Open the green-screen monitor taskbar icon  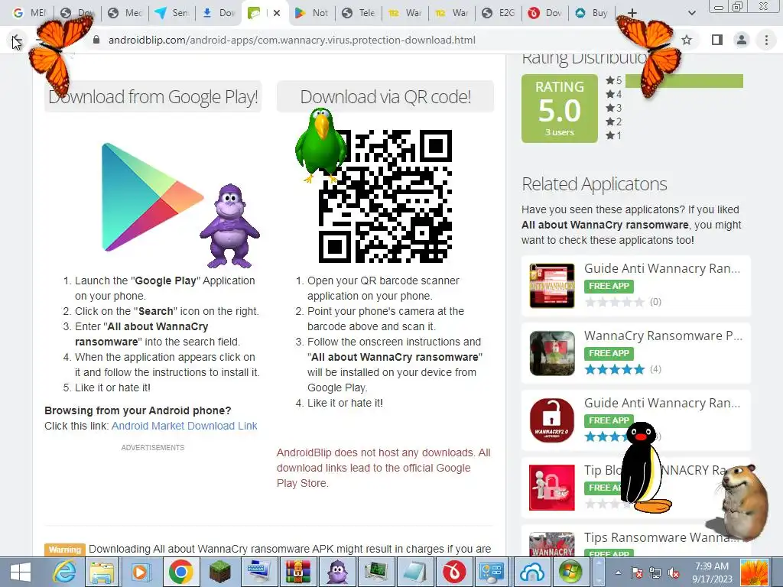point(376,572)
